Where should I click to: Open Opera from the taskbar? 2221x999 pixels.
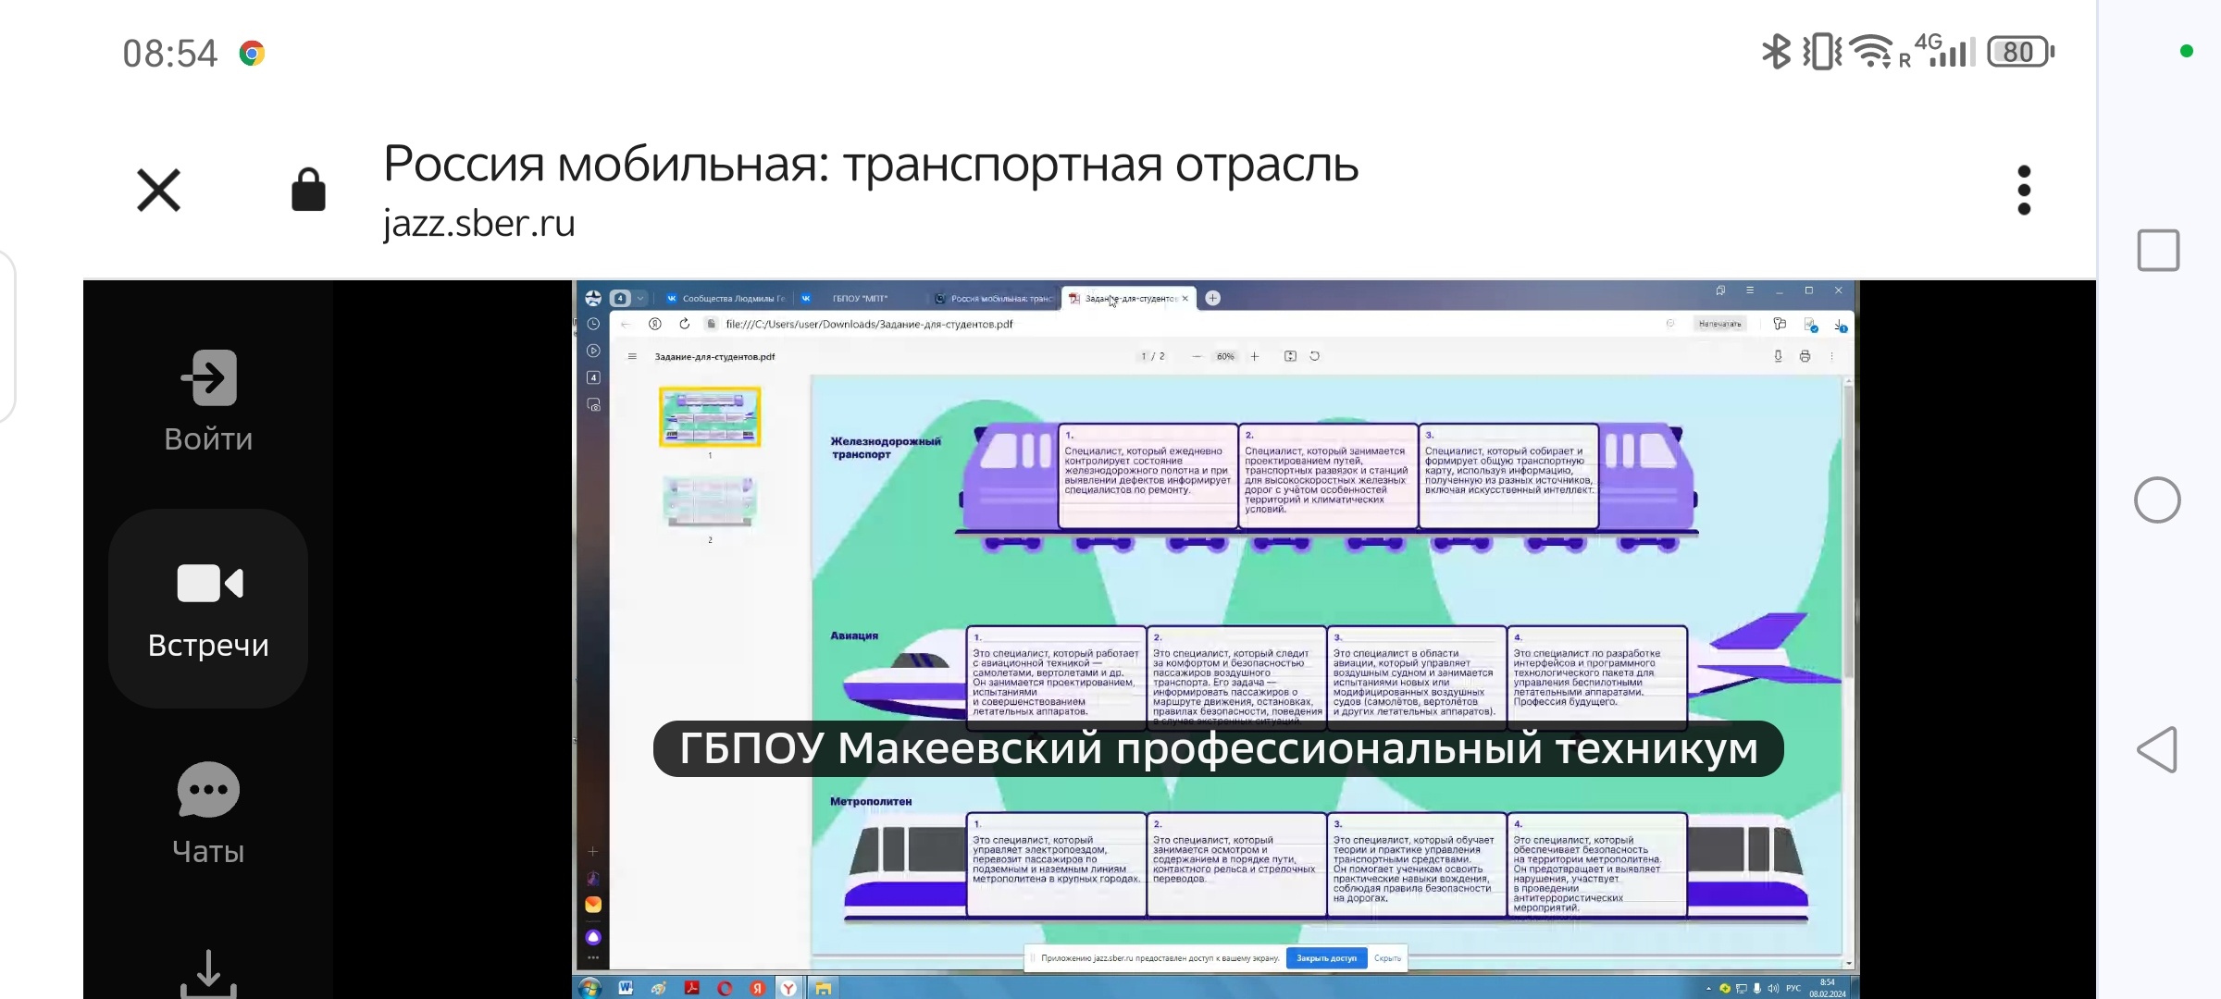coord(725,988)
